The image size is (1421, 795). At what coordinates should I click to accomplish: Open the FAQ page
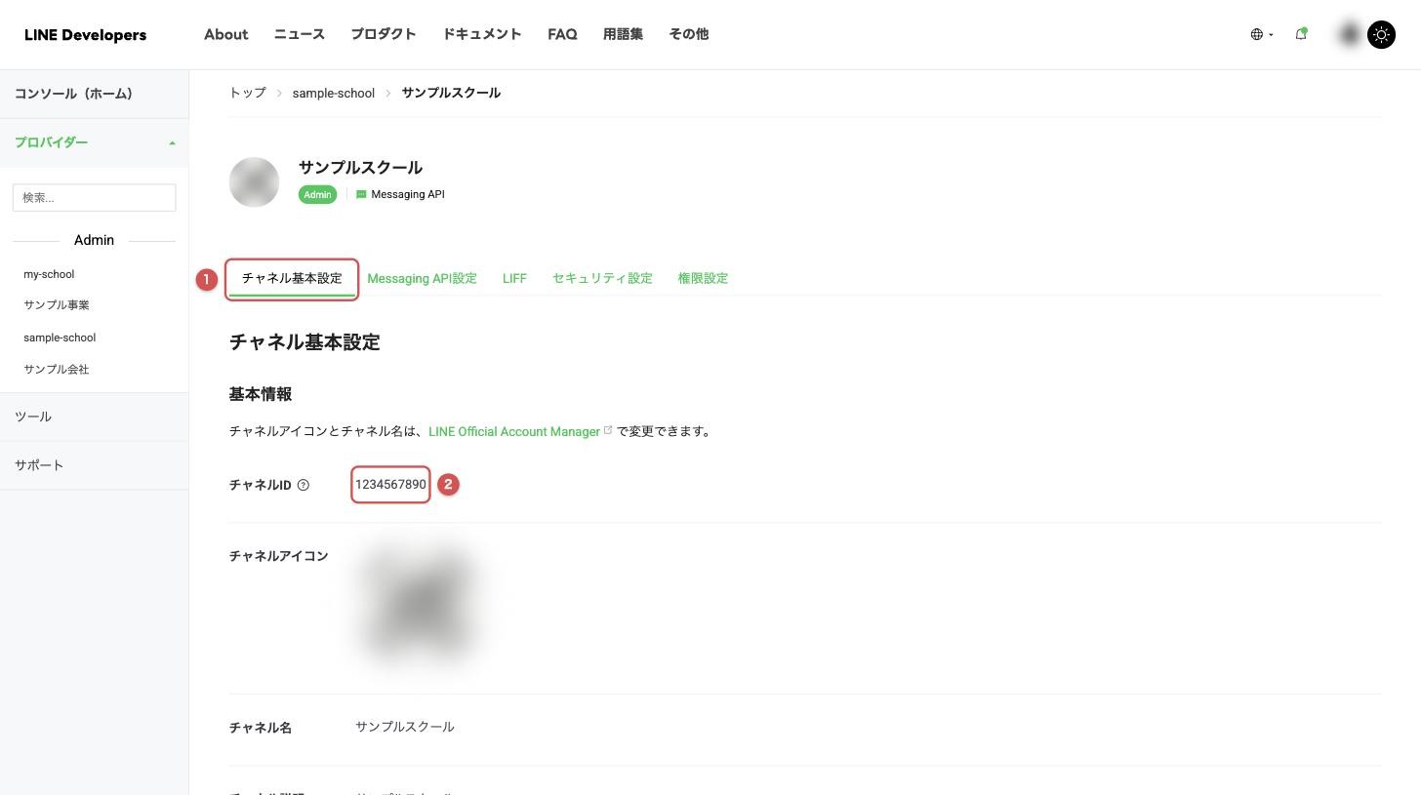point(562,34)
